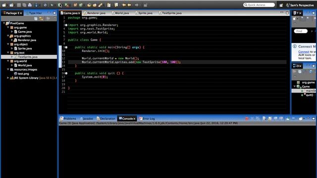Image resolution: width=317 pixels, height=178 pixels.
Task: Click the New Java Package toolbar icon
Action: (75, 5)
